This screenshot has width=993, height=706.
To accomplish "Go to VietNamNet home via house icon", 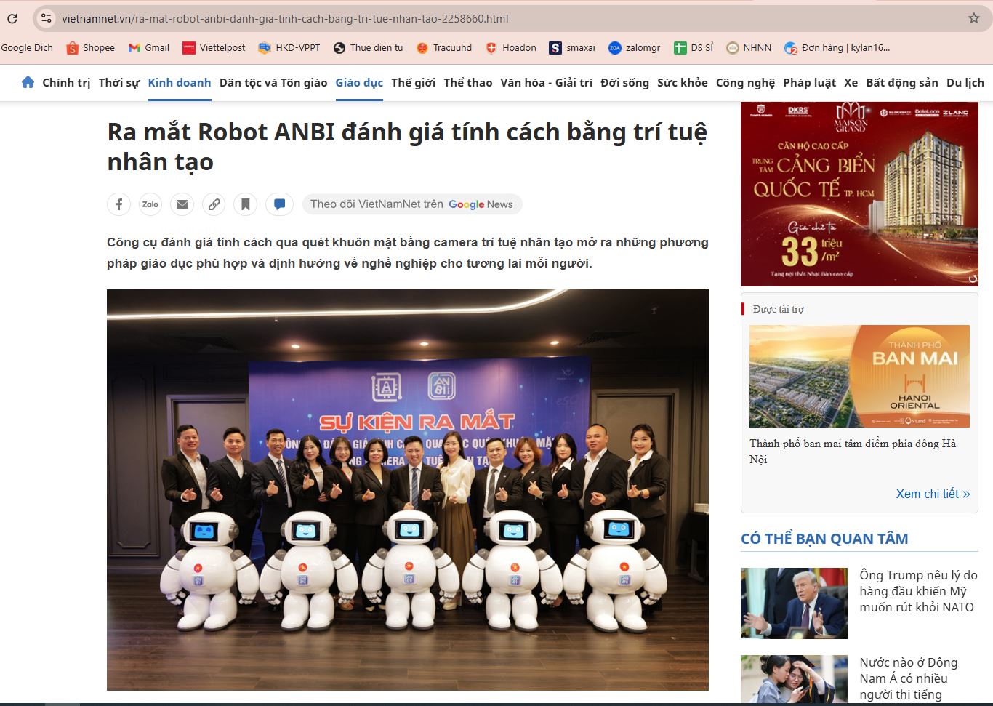I will (x=28, y=82).
